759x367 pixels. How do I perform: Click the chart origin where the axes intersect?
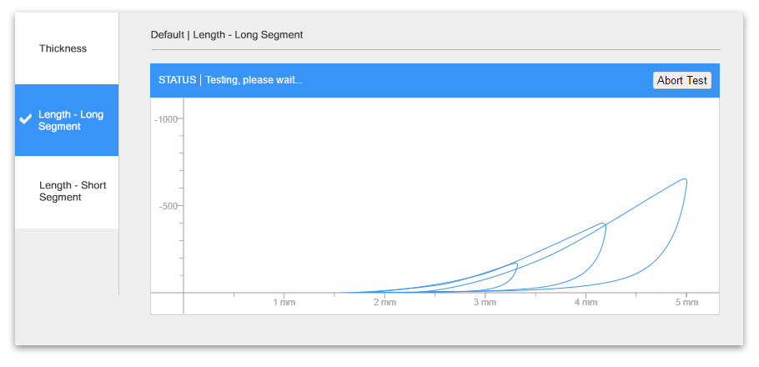click(x=183, y=293)
